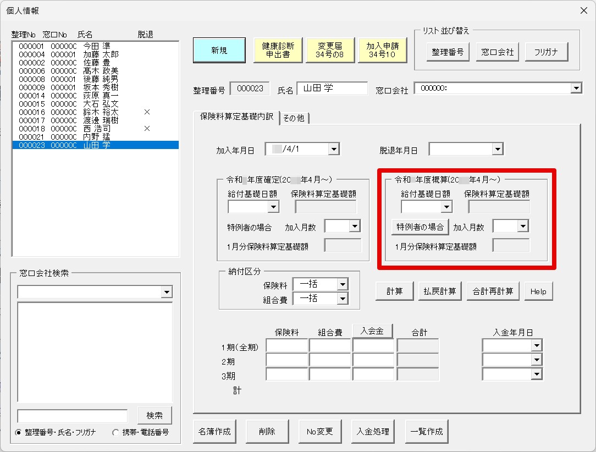The width and height of the screenshot is (596, 452).
Task: Expand the 加入年月日 date dropdown
Action: [333, 148]
